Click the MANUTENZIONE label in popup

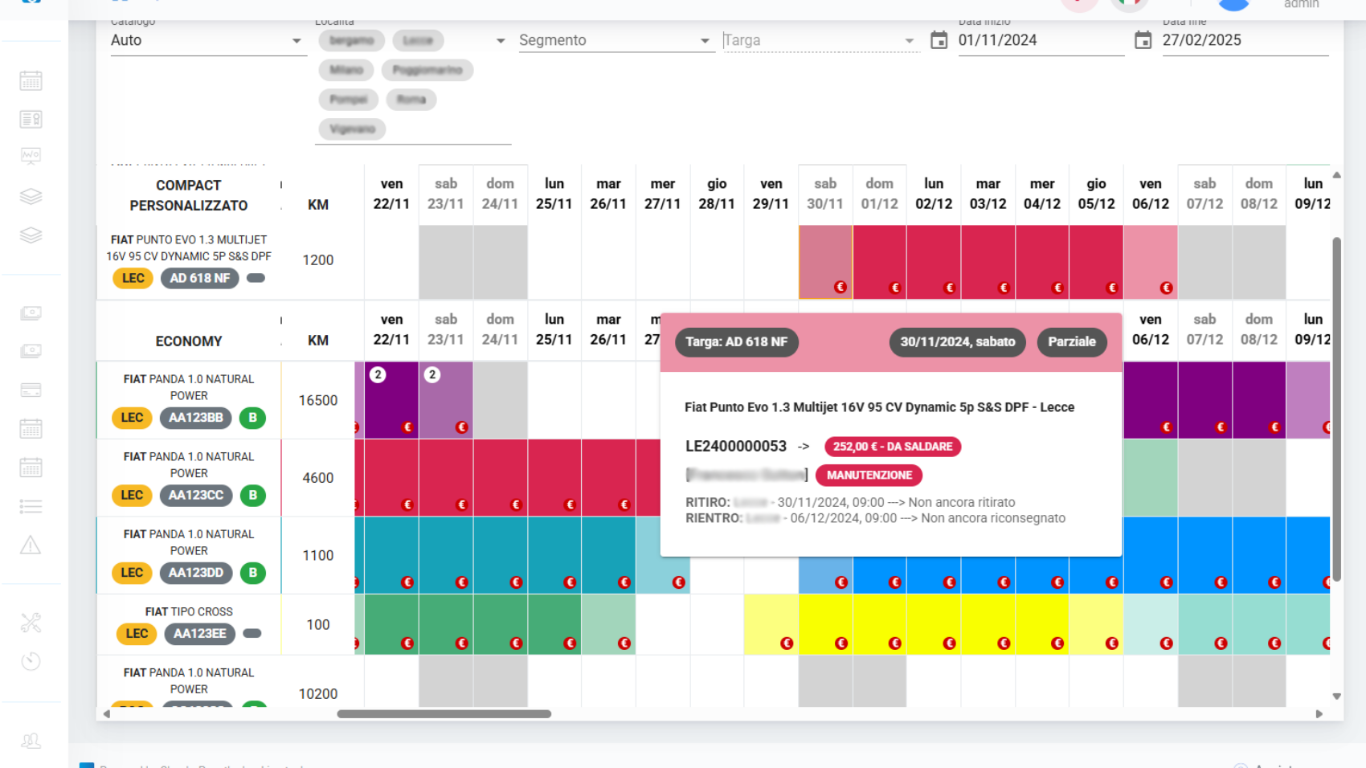[x=869, y=476]
